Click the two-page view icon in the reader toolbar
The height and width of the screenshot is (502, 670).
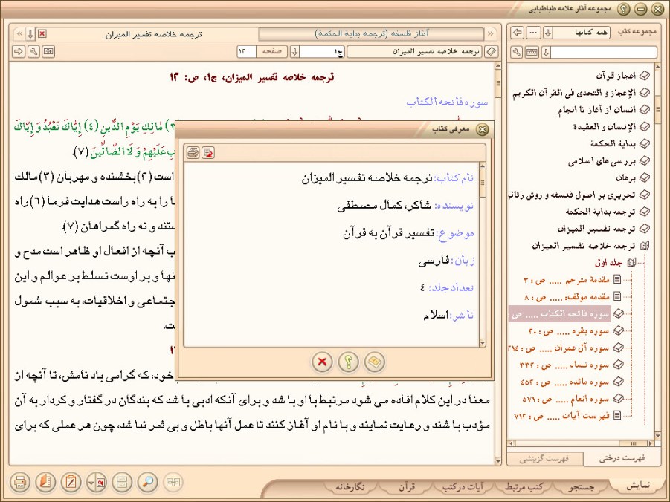point(49,52)
